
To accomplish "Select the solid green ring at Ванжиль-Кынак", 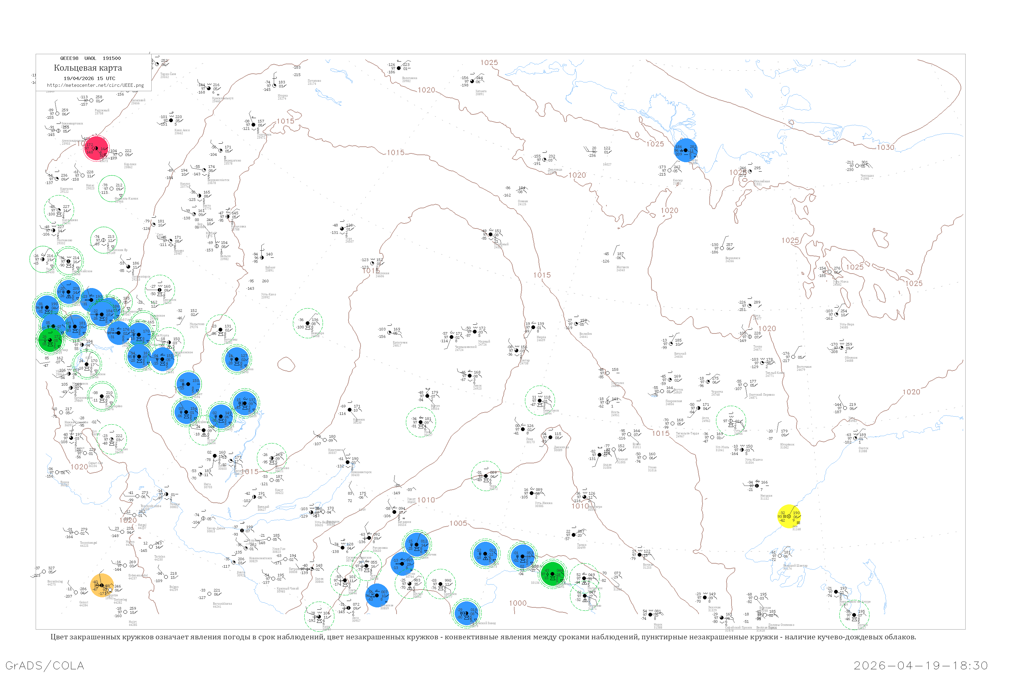I will coord(112,188).
